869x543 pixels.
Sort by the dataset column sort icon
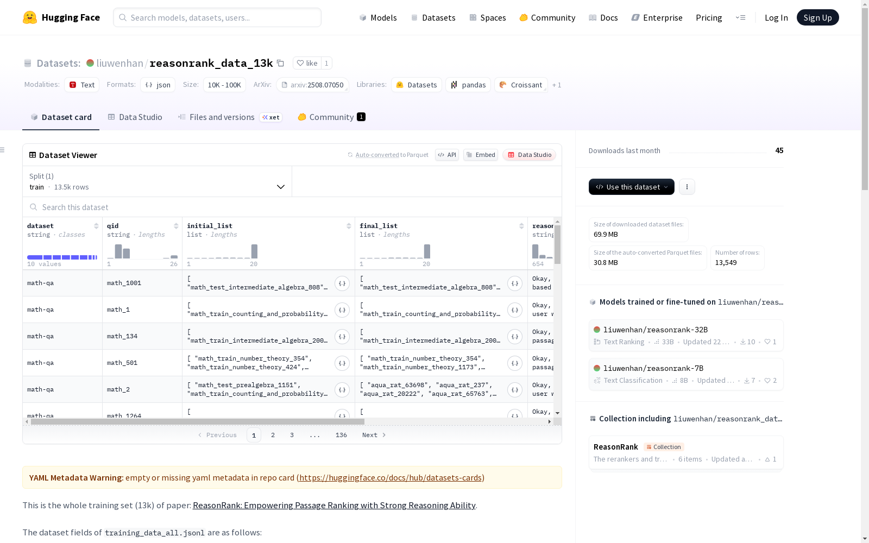(96, 226)
